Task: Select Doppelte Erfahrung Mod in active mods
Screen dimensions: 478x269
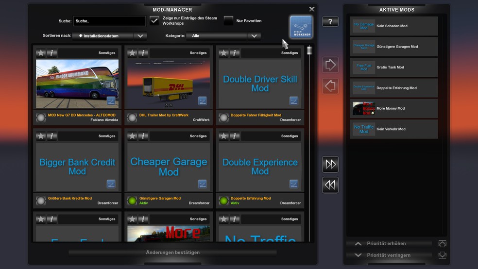Action: pos(393,88)
